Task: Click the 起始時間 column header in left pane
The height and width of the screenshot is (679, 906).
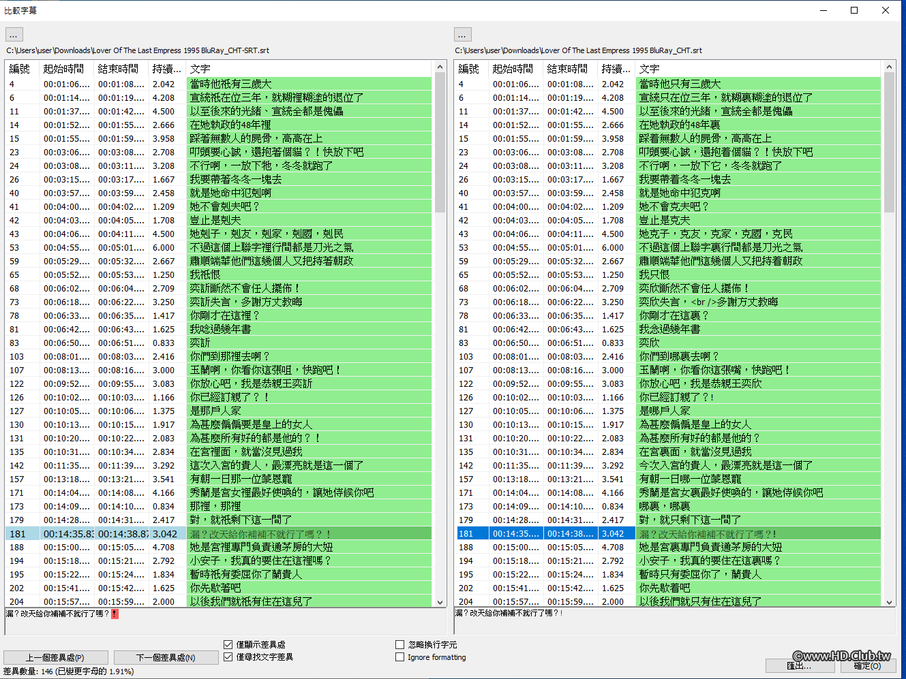Action: tap(66, 69)
